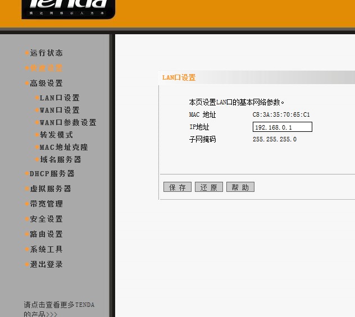Click the LAN口设置 panel heading

pyautogui.click(x=179, y=77)
